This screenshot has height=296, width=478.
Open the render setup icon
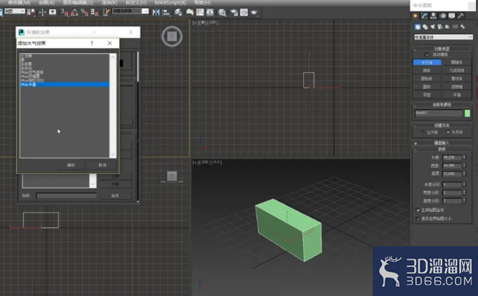[234, 12]
